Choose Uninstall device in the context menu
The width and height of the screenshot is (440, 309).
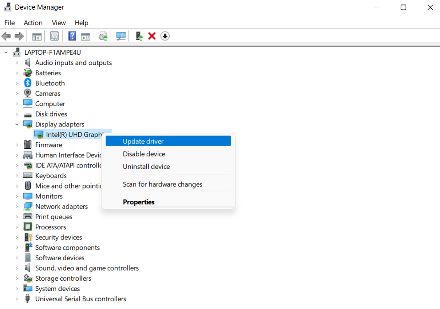pyautogui.click(x=168, y=167)
